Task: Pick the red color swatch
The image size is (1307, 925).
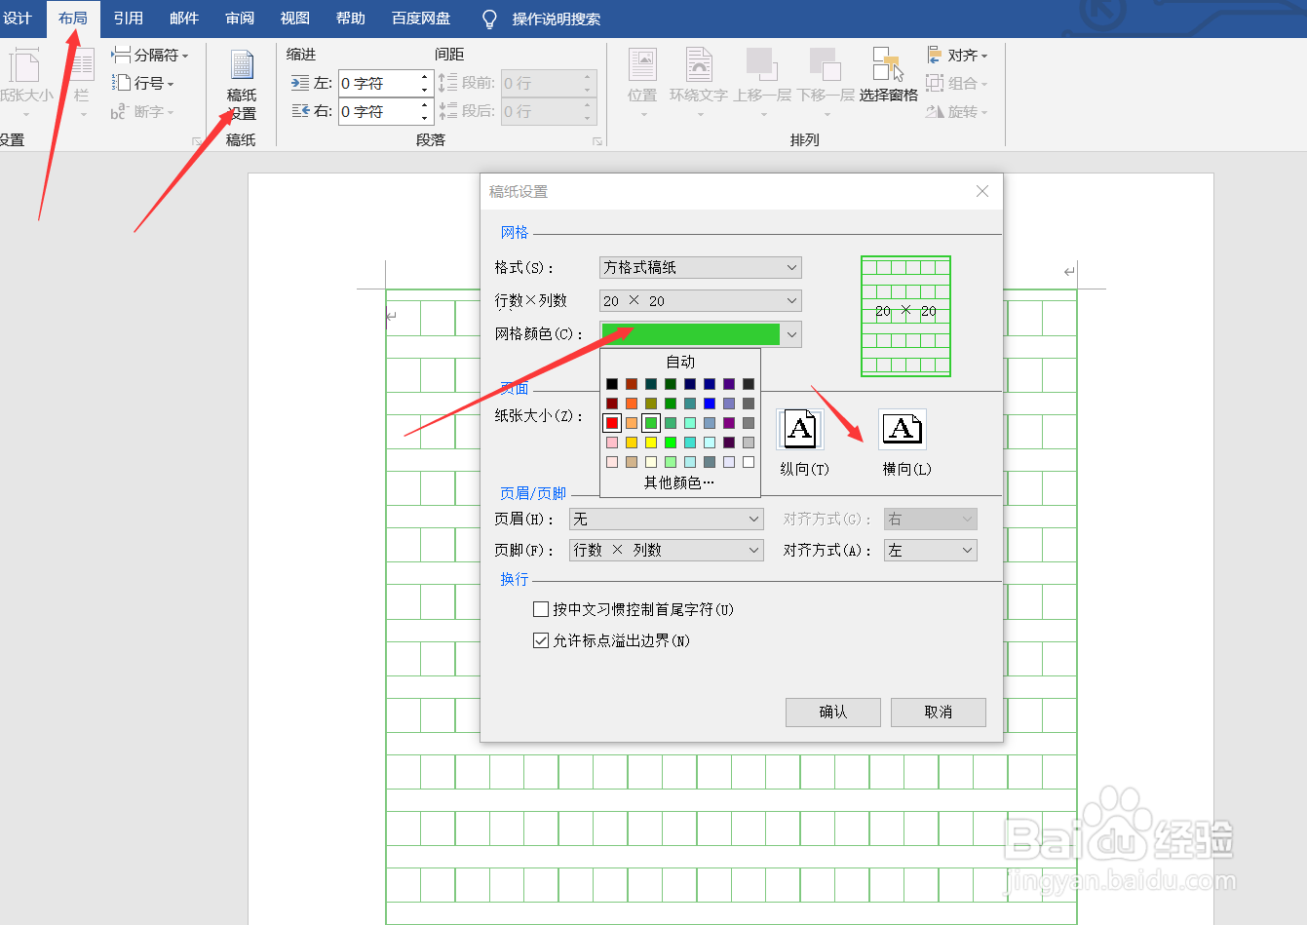Action: tap(612, 423)
